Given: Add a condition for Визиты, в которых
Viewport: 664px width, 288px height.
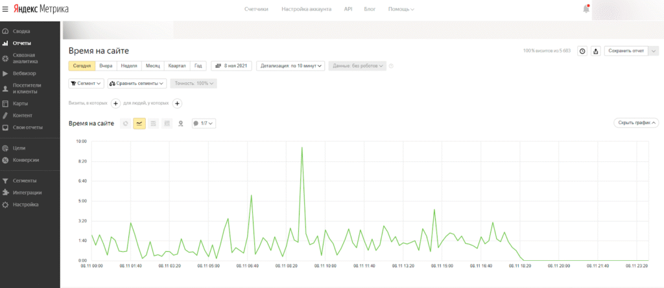Looking at the screenshot, I should [115, 103].
